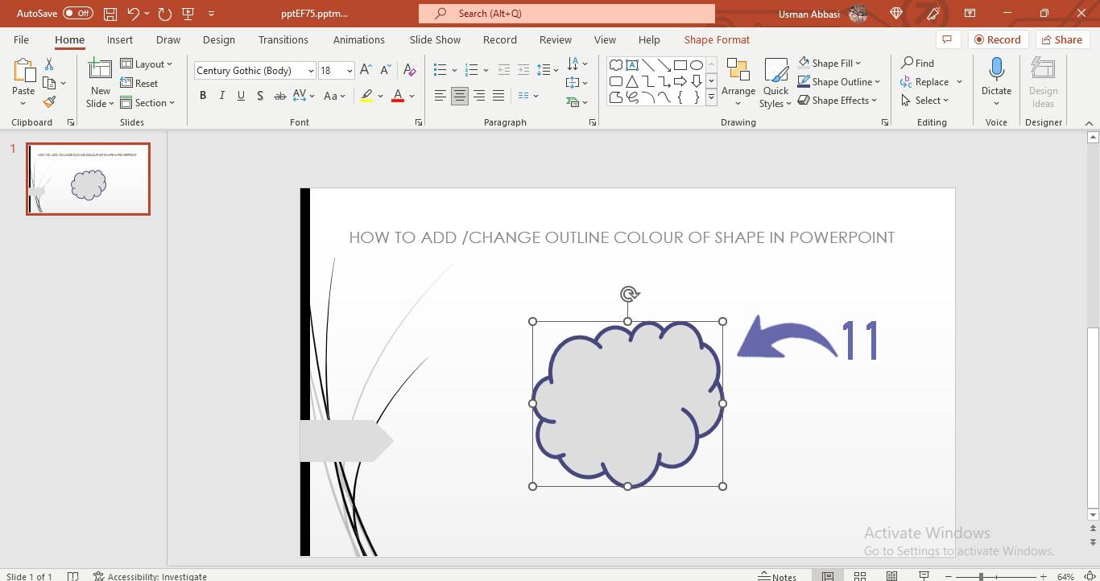The height and width of the screenshot is (581, 1100).
Task: Increase list indent level icon
Action: pos(523,70)
